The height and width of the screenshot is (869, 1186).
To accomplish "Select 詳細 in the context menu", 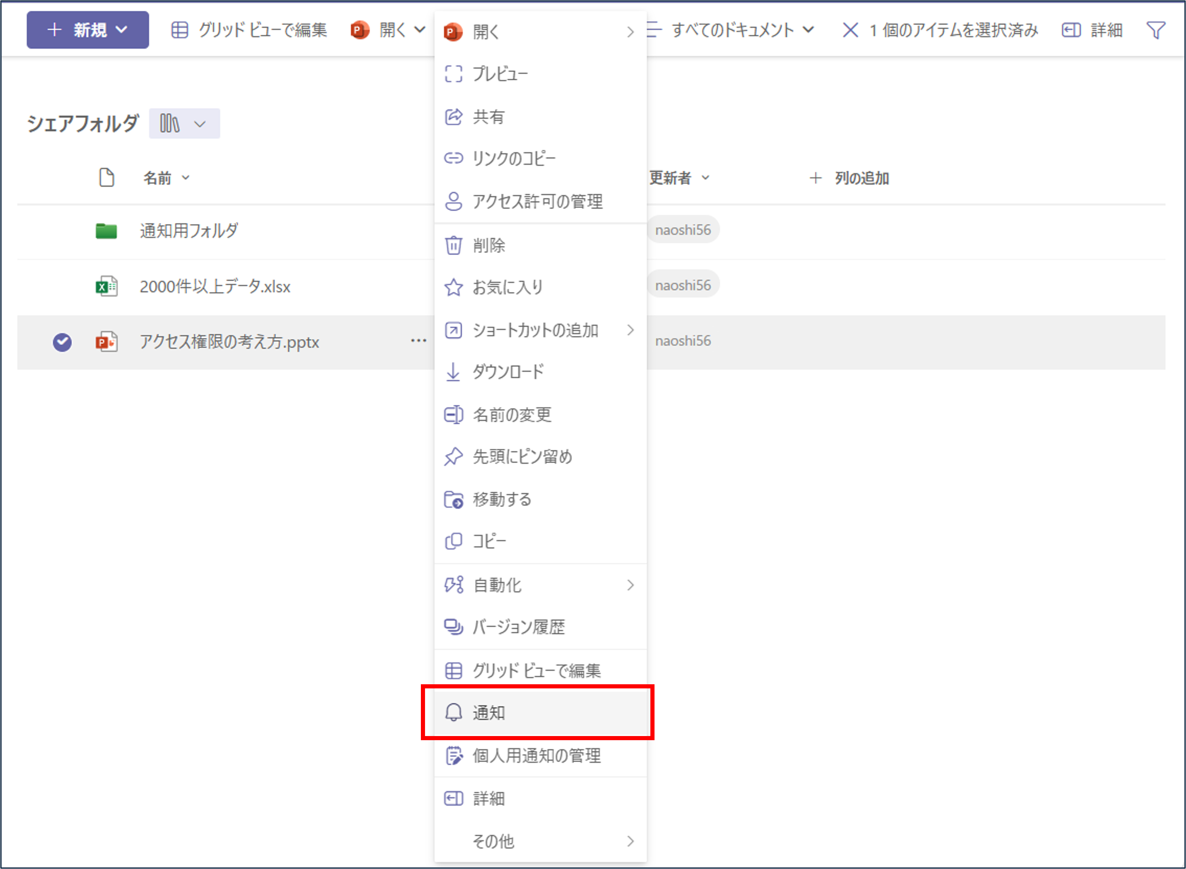I will point(540,799).
